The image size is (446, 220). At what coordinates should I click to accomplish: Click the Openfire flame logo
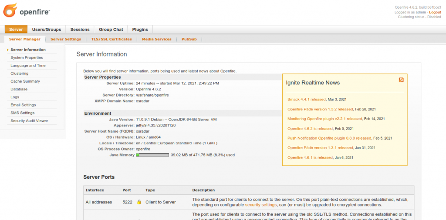pos(11,10)
